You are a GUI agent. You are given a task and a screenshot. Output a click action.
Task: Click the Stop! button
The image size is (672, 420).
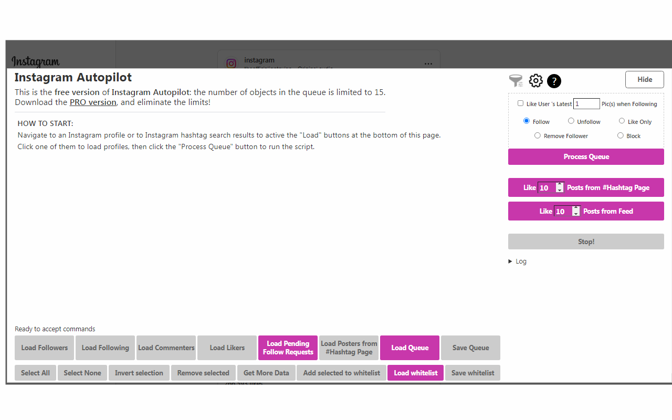(586, 241)
